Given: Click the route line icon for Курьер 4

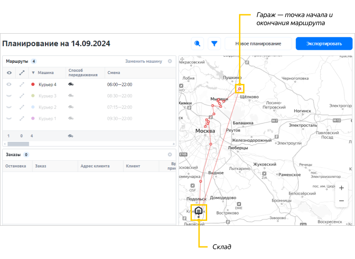Looking at the screenshot, I should point(22,84).
